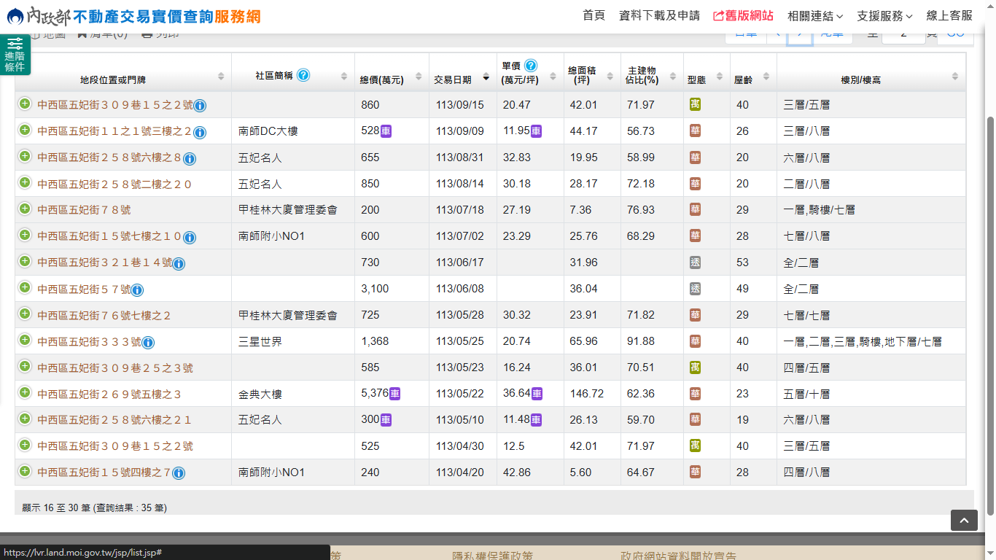Viewport: 996px width, 560px height.
Task: Click 資料下載及申請 in the navigation bar
Action: click(659, 16)
